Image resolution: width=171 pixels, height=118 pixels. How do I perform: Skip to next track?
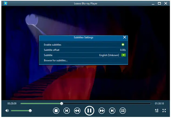tap(112, 111)
